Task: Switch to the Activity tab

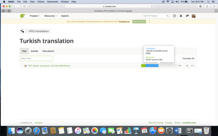Action: click(x=34, y=51)
